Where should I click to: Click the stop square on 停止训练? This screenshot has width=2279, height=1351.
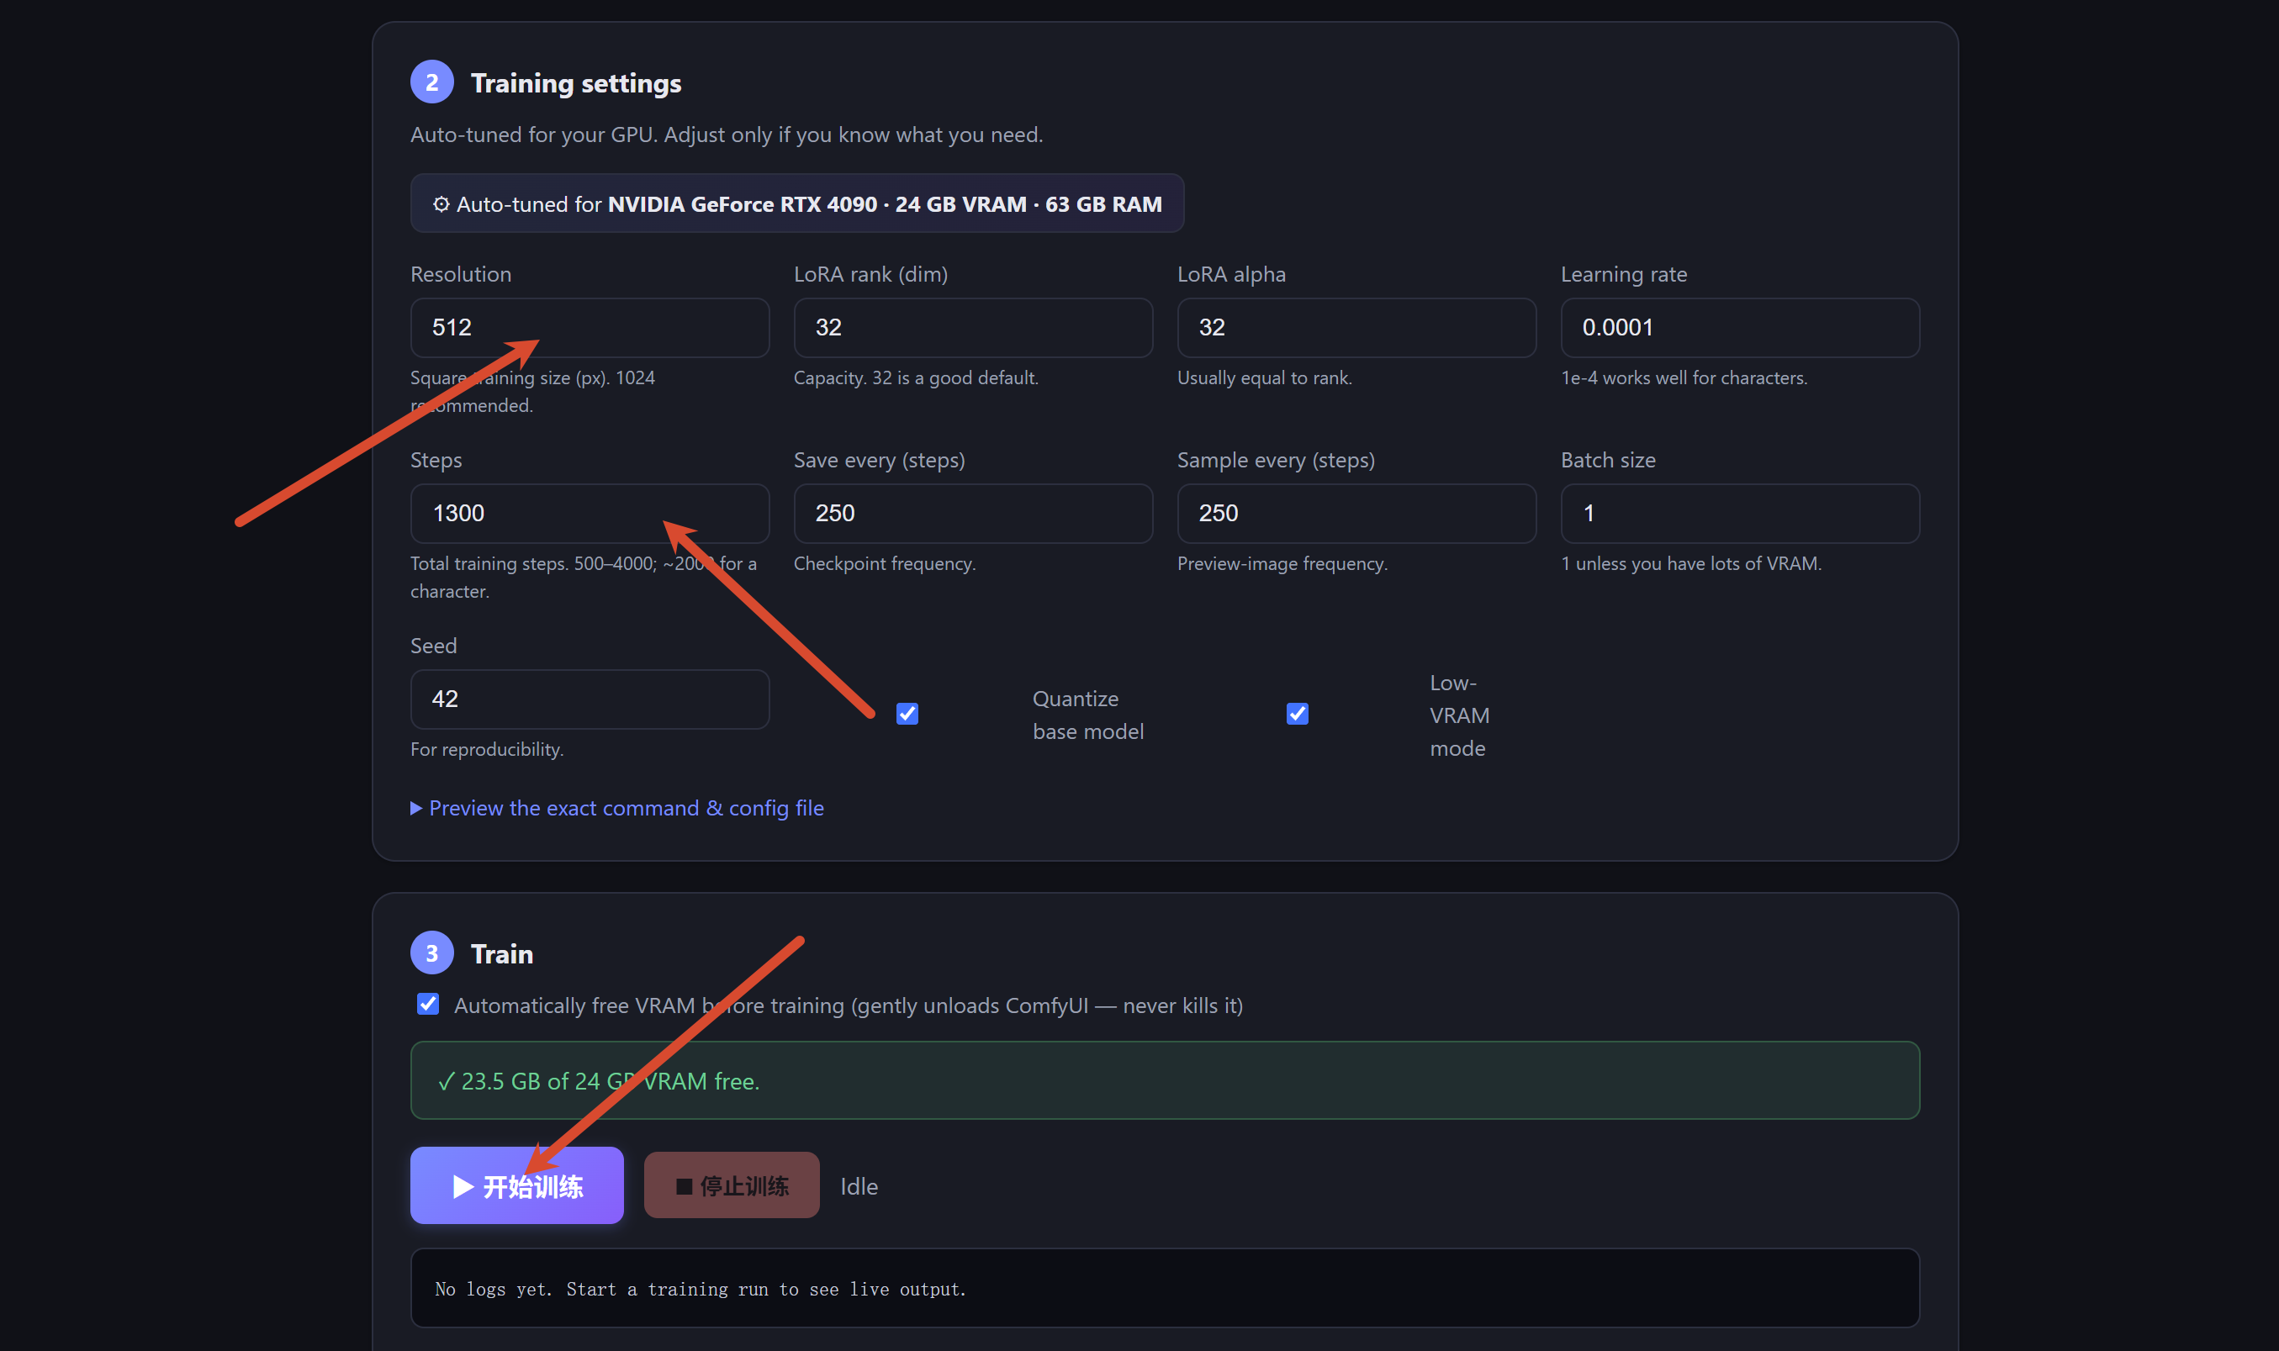(x=685, y=1186)
